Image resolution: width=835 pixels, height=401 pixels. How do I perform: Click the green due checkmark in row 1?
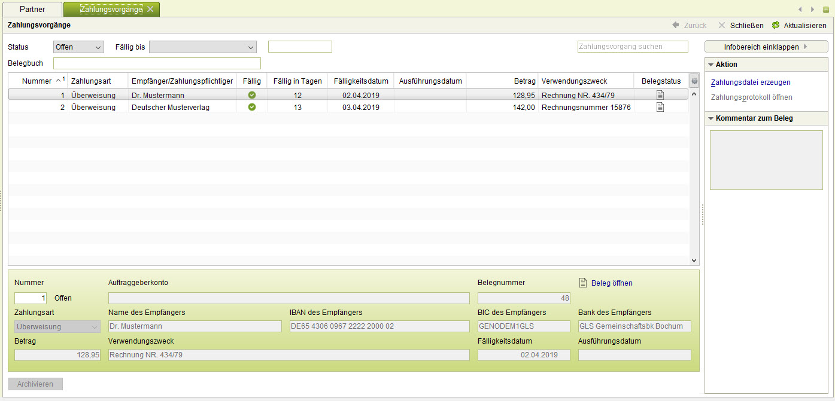[x=252, y=95]
